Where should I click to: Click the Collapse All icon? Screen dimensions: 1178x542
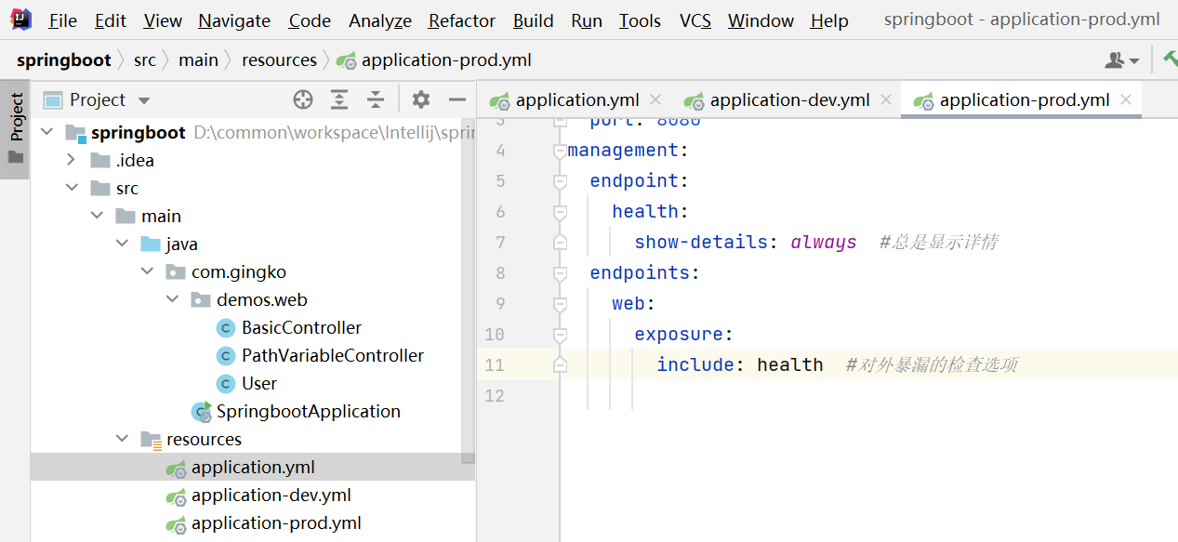click(375, 99)
